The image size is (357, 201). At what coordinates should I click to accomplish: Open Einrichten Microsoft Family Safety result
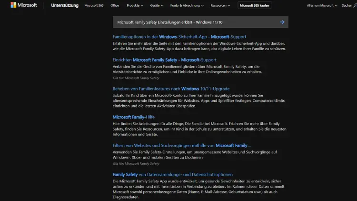[x=164, y=60]
